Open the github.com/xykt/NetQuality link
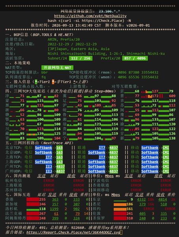 [90, 16]
